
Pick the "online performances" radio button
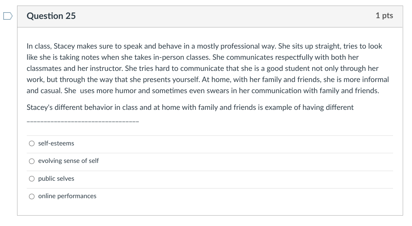32,196
